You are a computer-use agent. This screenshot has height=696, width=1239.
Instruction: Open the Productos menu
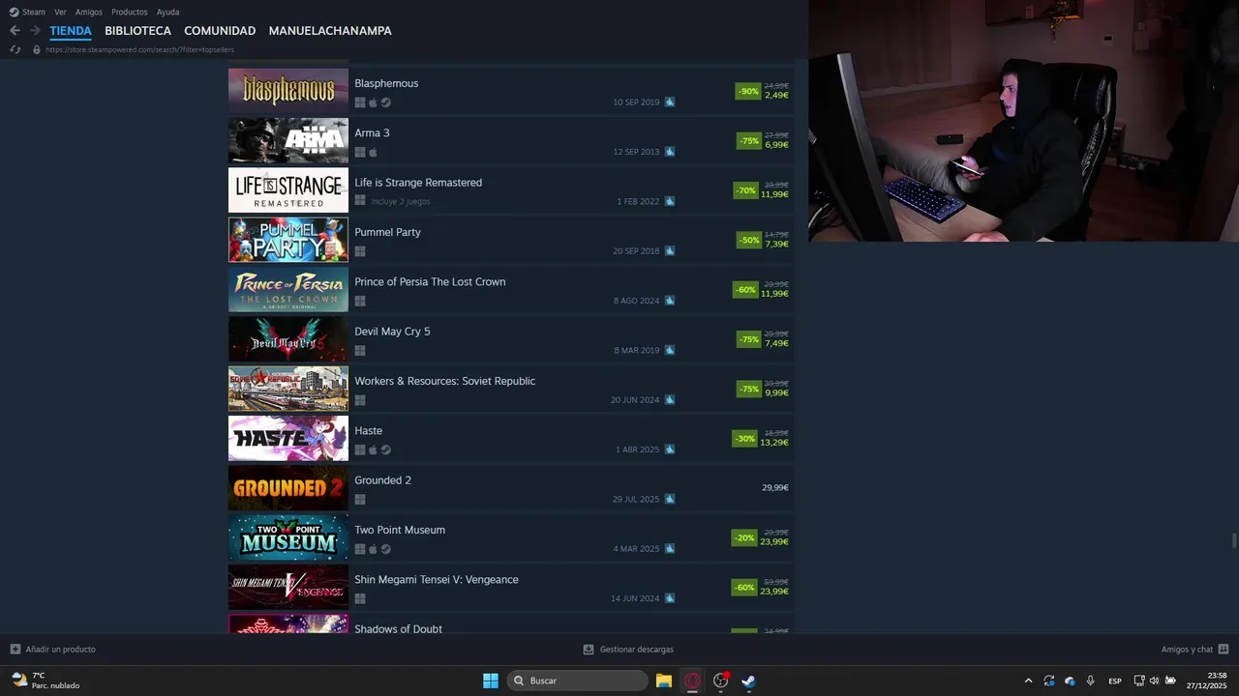coord(130,12)
